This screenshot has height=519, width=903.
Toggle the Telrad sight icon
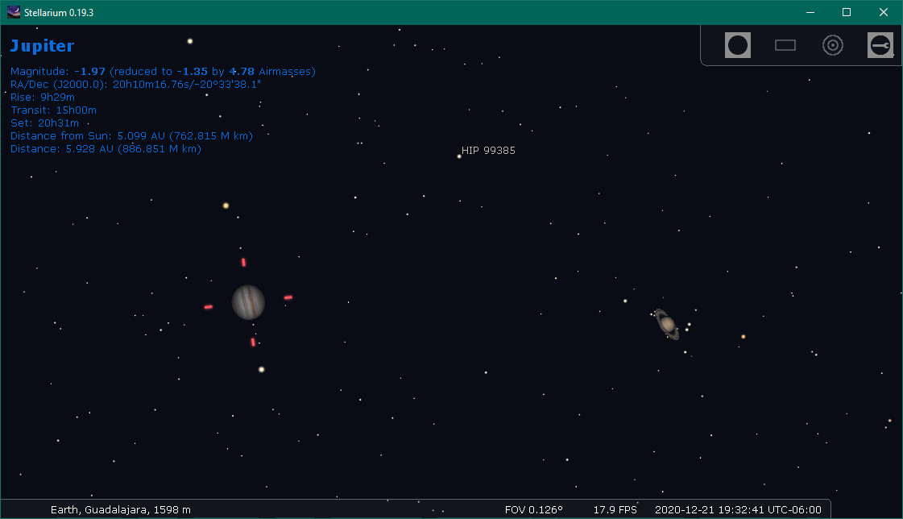833,45
